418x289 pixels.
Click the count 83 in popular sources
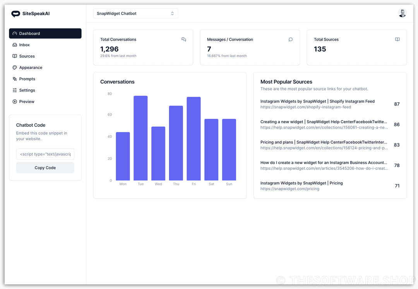click(x=397, y=145)
